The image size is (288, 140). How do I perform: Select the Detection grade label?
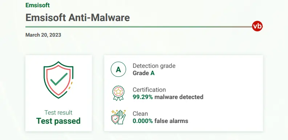[x=154, y=66]
